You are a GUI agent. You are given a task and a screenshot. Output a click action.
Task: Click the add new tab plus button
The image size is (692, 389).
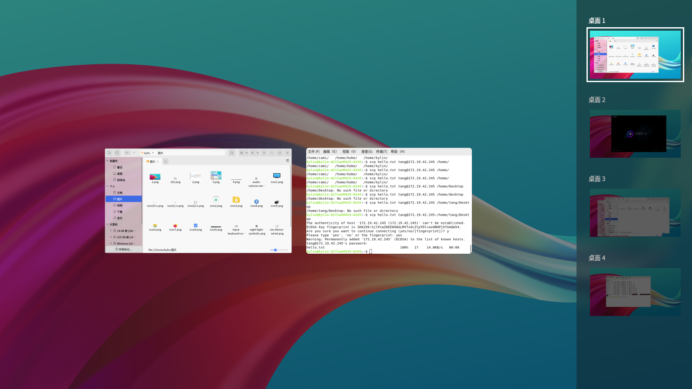click(x=166, y=162)
